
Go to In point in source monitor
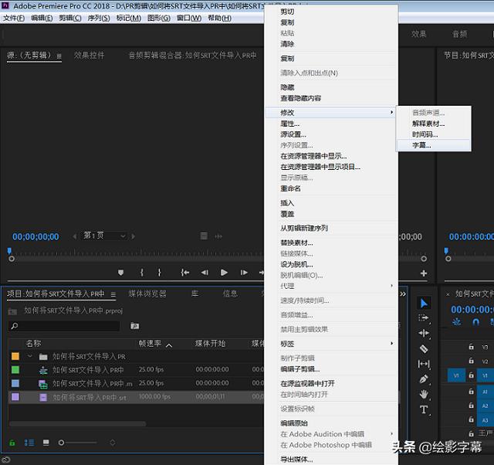[185, 273]
